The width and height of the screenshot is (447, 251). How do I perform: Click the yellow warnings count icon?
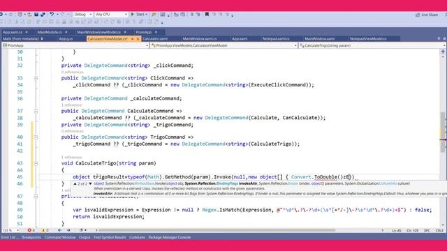[x=43, y=230]
